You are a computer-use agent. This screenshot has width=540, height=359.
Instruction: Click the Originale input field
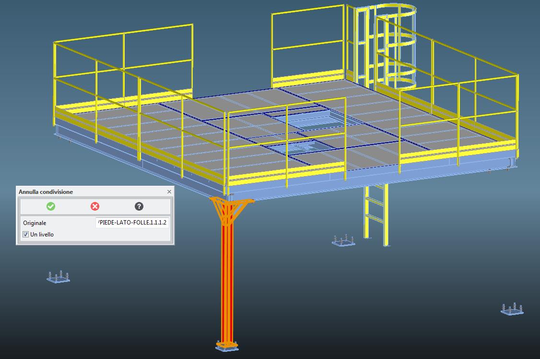click(x=132, y=223)
